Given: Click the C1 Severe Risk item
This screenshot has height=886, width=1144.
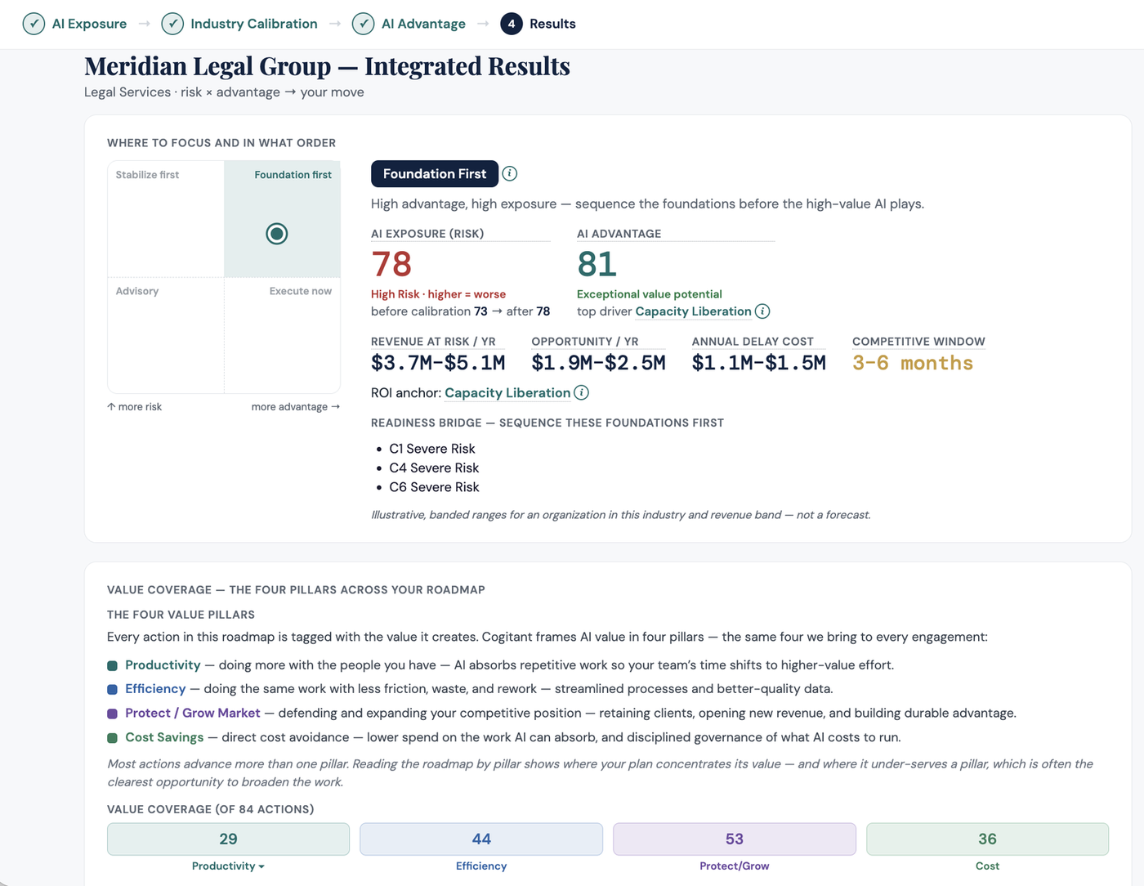Looking at the screenshot, I should pos(432,449).
